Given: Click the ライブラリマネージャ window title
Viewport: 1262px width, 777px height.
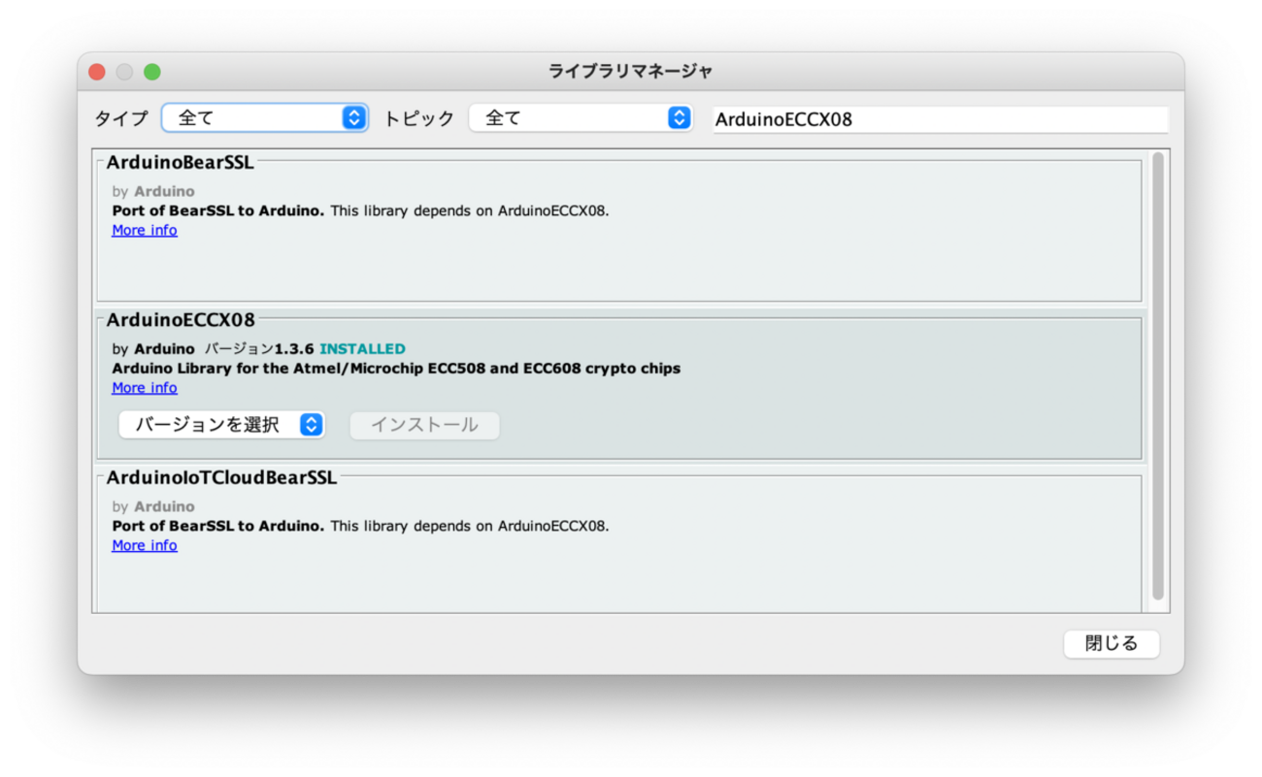Looking at the screenshot, I should [x=631, y=72].
